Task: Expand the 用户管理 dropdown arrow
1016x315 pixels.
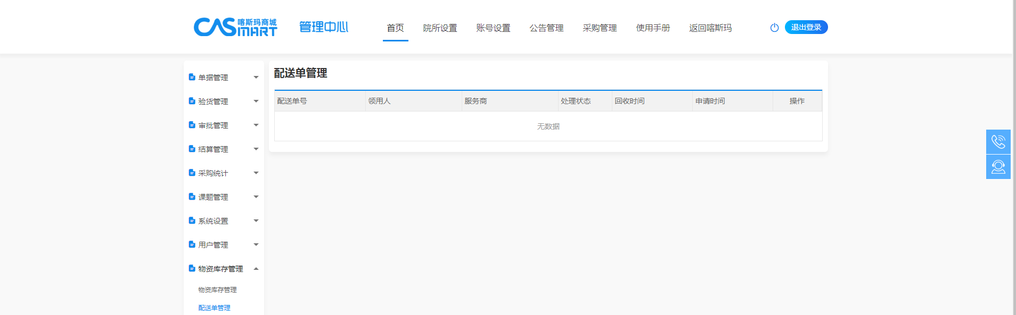Action: [256, 245]
